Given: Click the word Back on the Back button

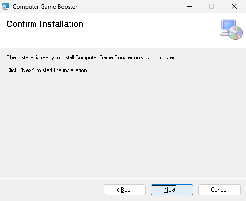Looking at the screenshot, I should point(127,190).
